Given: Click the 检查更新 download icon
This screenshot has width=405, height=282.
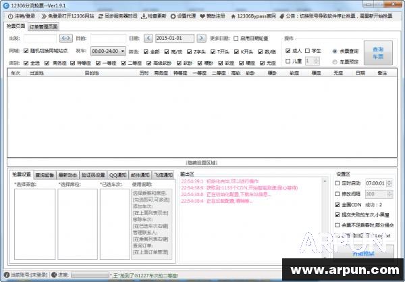Looking at the screenshot, I should tap(144, 16).
